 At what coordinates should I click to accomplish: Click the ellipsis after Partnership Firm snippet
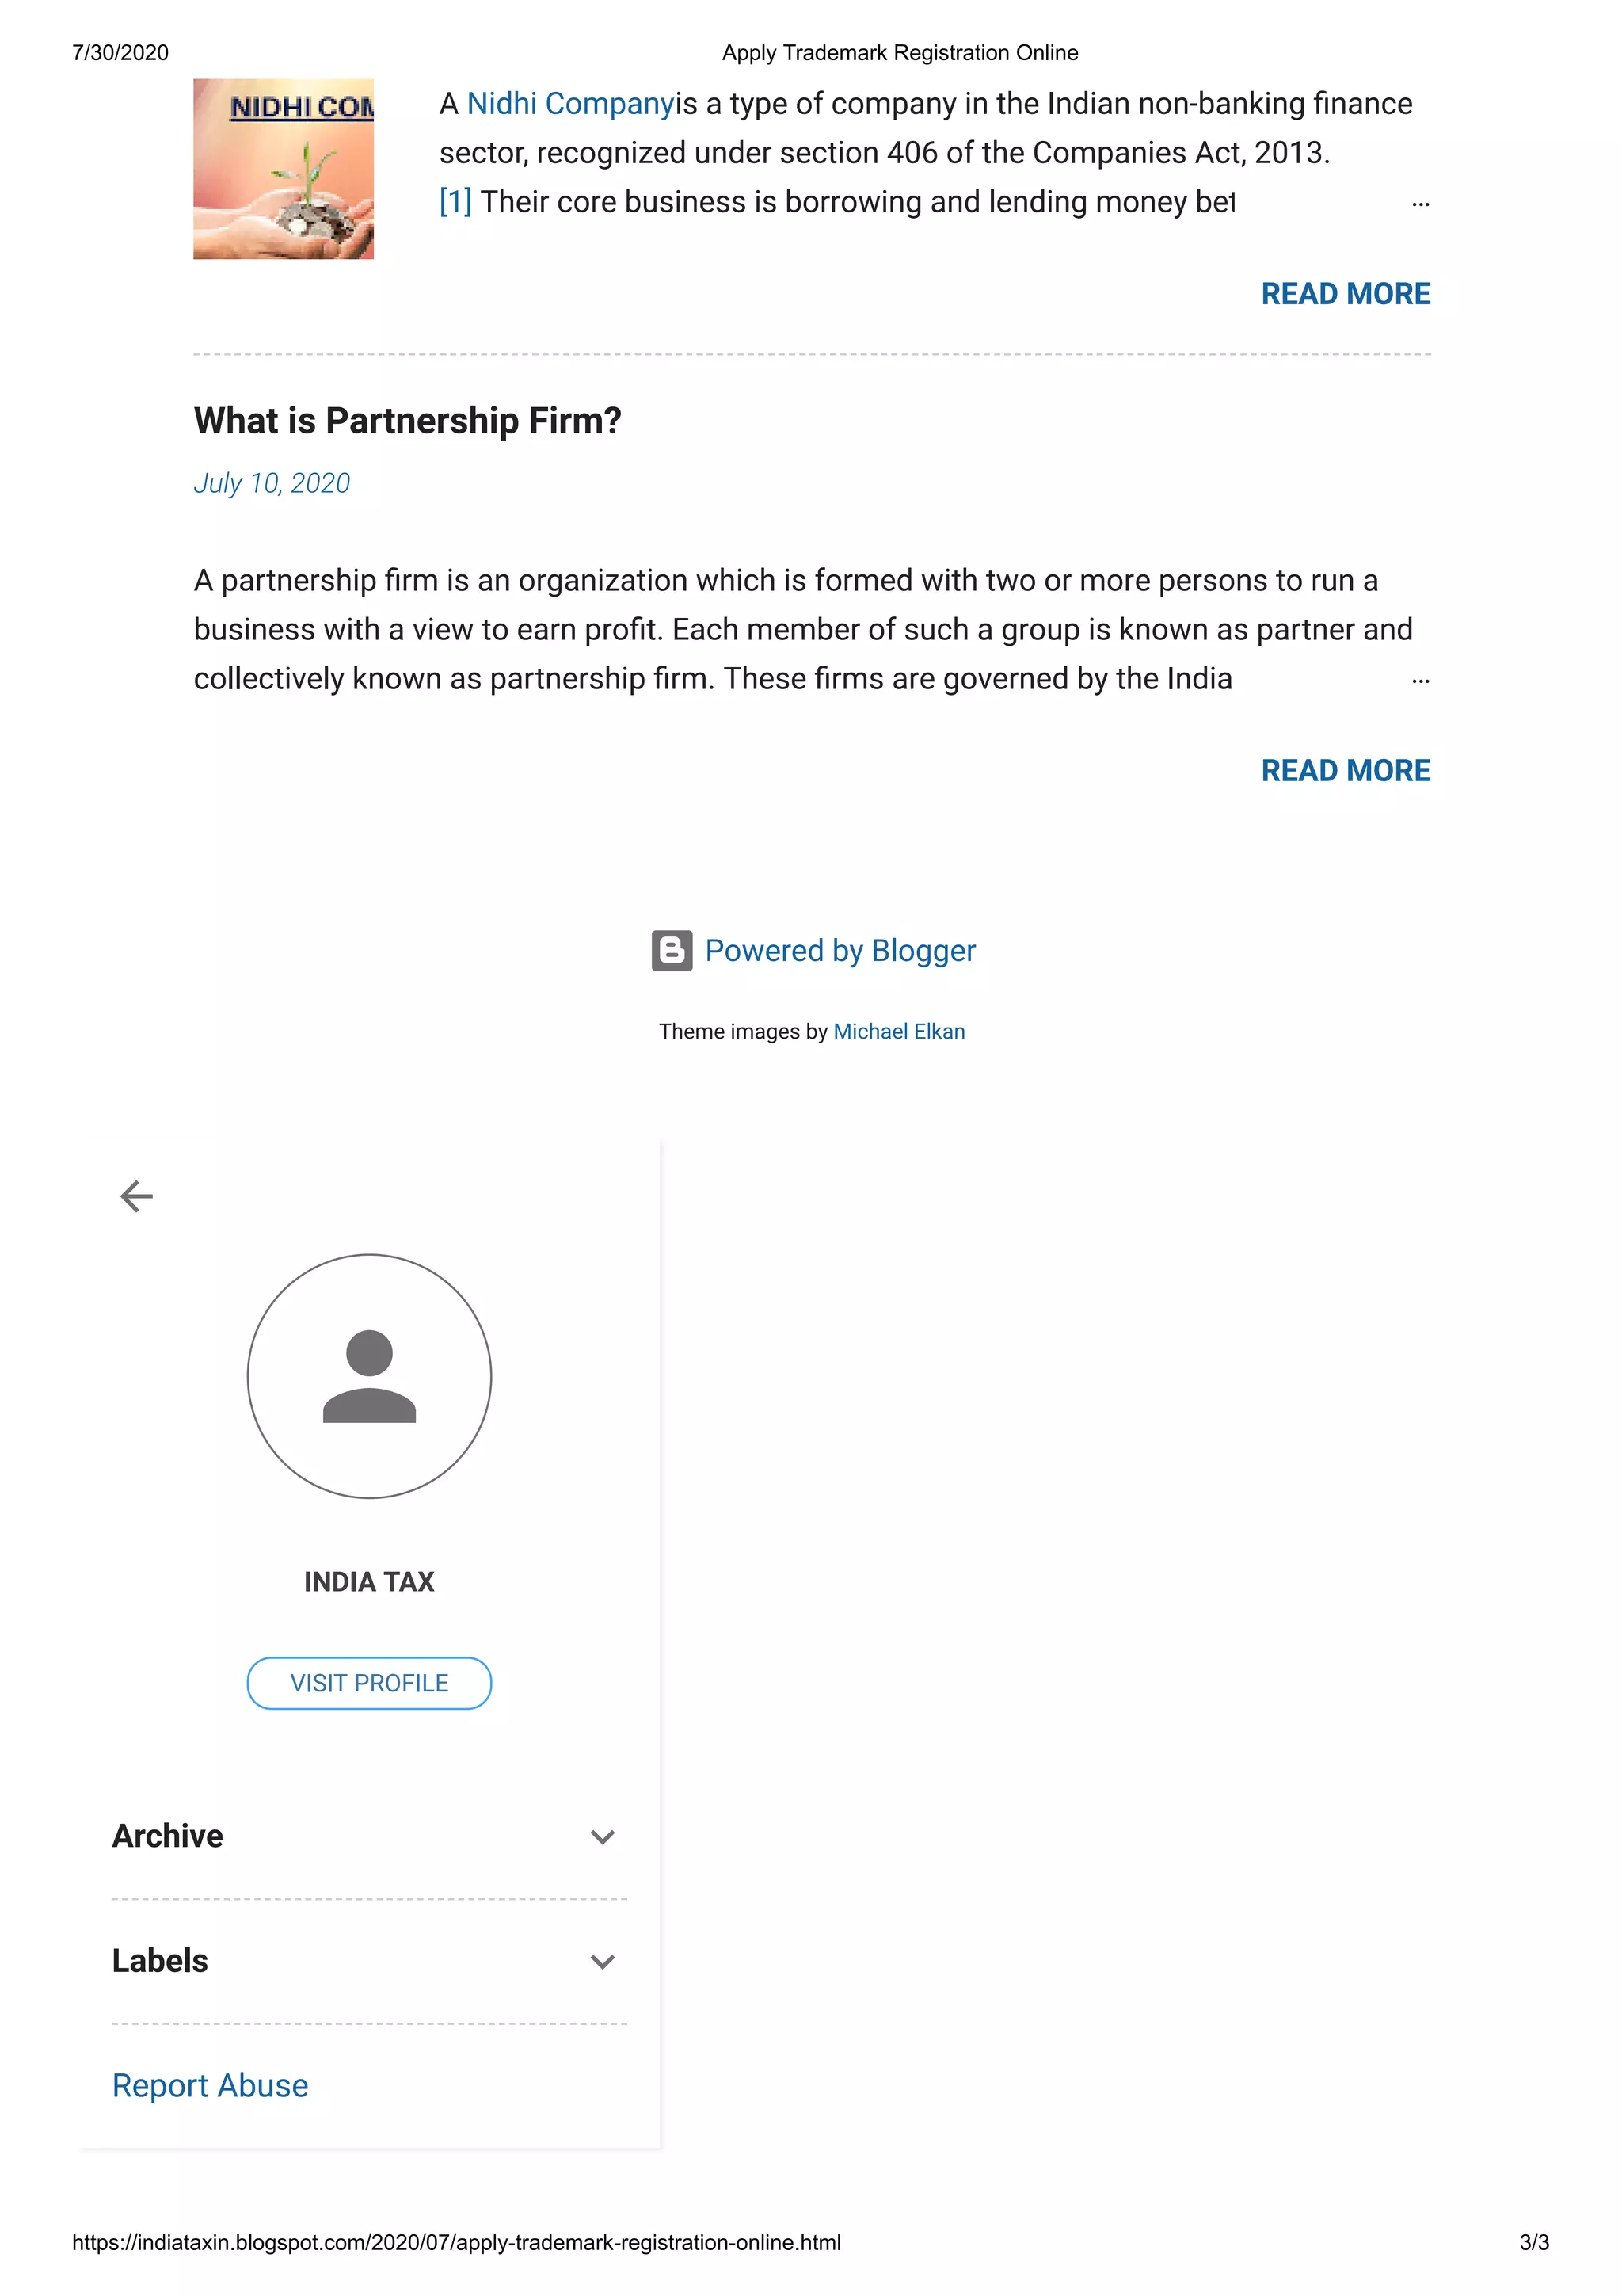1420,681
